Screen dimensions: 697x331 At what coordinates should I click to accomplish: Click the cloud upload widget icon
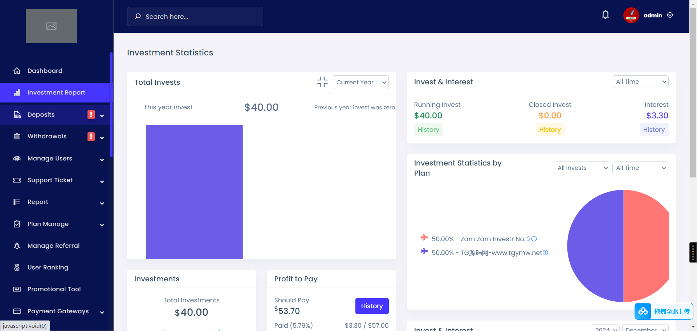pyautogui.click(x=643, y=311)
